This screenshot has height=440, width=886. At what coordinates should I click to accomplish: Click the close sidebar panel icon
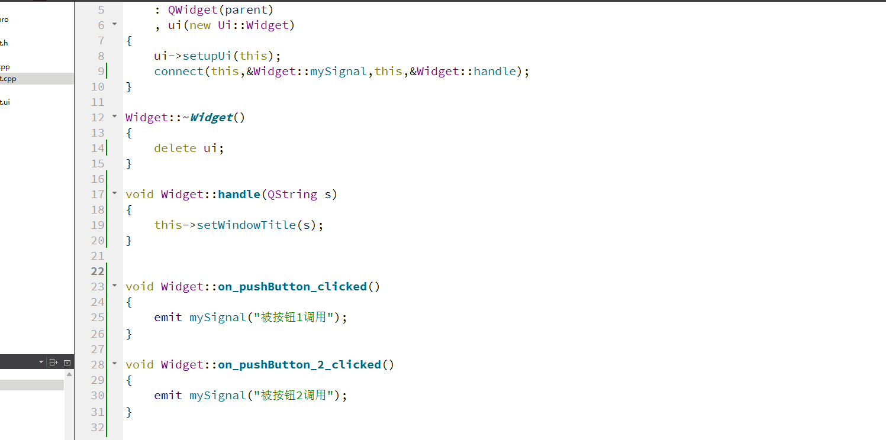pyautogui.click(x=67, y=363)
